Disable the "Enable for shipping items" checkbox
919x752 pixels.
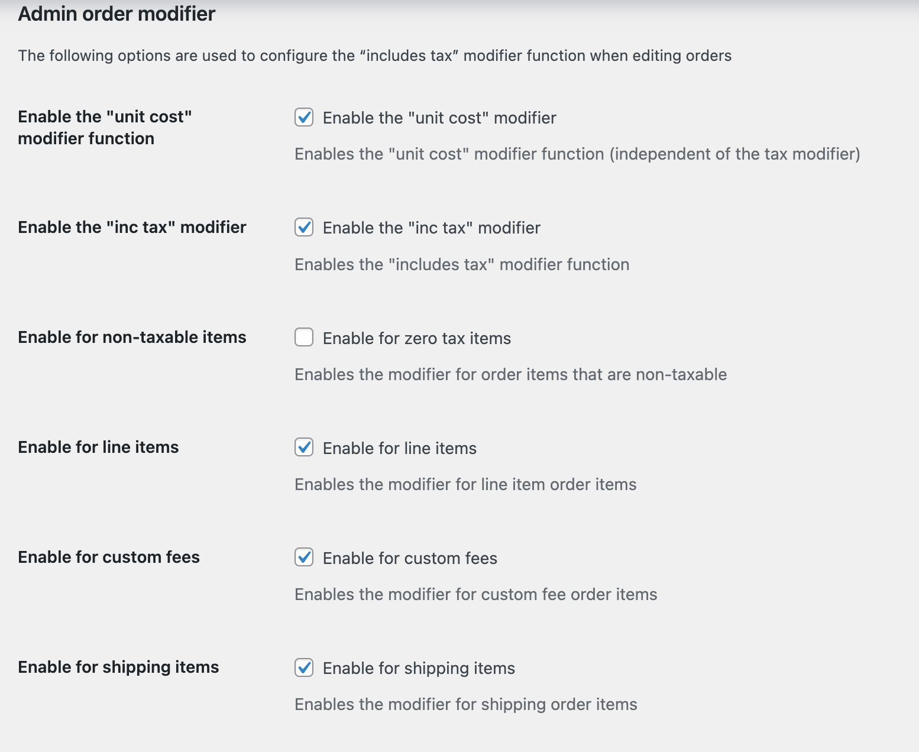[x=304, y=667]
